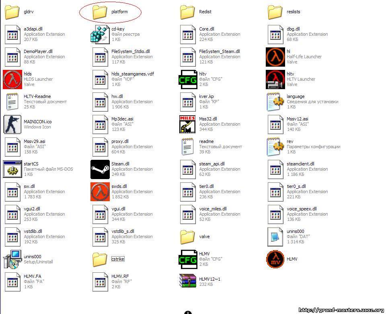Screen dimensions: 386x314
Task: Click the cd-key registry file
Action: tap(100, 34)
